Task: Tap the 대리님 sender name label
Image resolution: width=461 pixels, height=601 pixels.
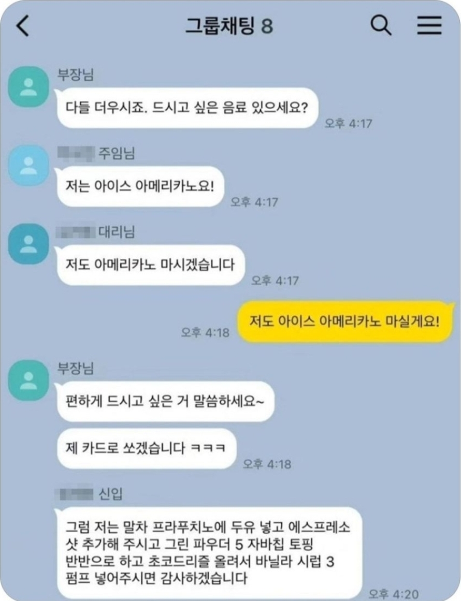Action: [x=117, y=231]
